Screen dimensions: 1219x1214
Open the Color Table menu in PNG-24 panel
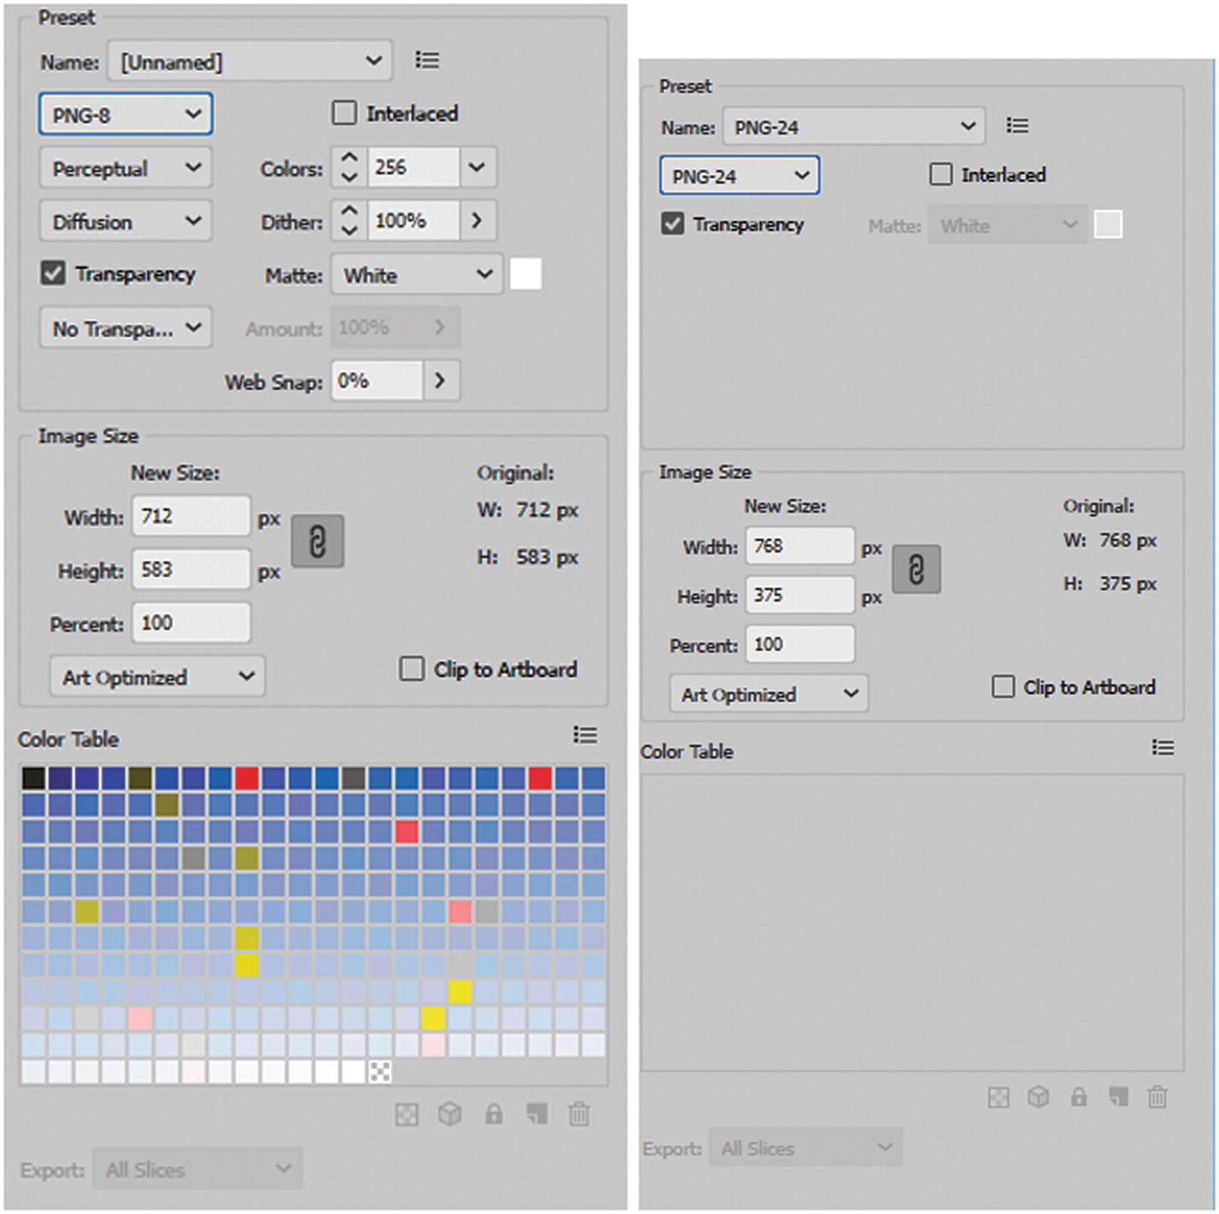coord(1163,748)
